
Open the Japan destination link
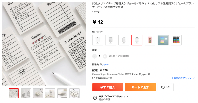pyautogui.click(x=105, y=65)
